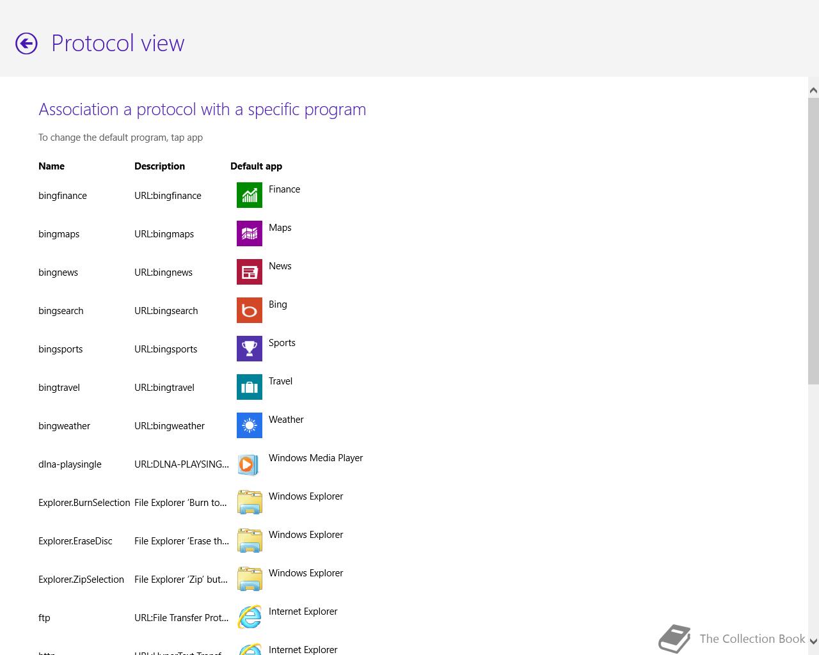819x655 pixels.
Task: Click File Explorer 'Erase th...' description
Action: click(x=181, y=541)
